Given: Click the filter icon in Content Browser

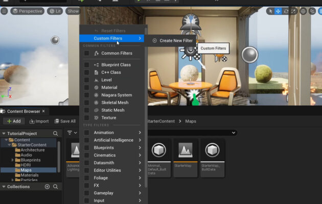Looking at the screenshot, I should (x=70, y=133).
